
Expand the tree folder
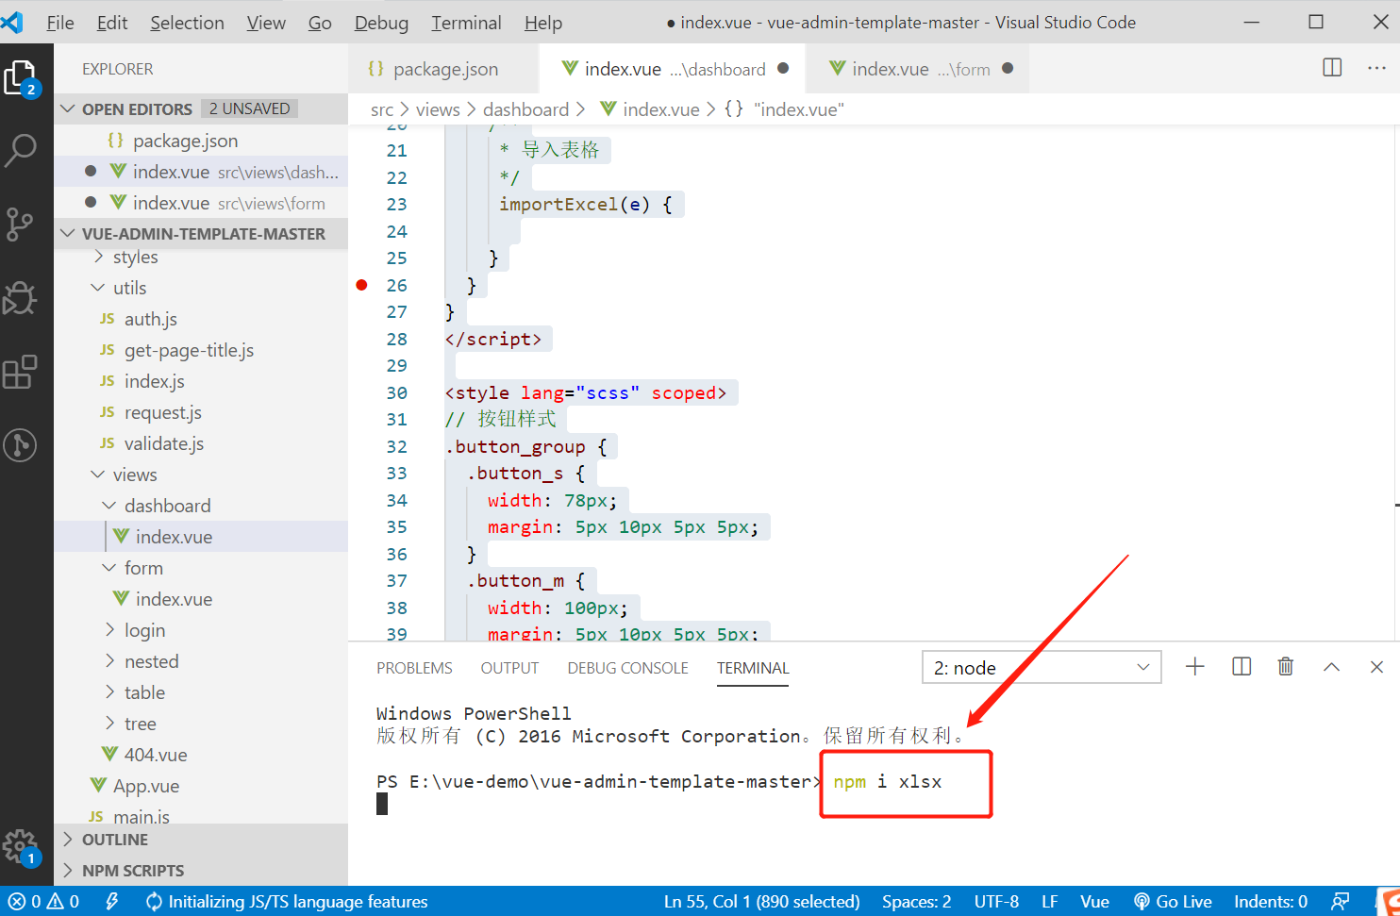pos(201,724)
